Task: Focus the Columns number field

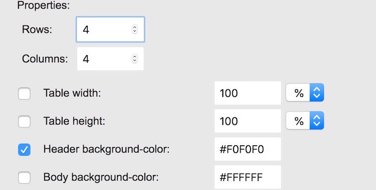Action: coord(110,59)
